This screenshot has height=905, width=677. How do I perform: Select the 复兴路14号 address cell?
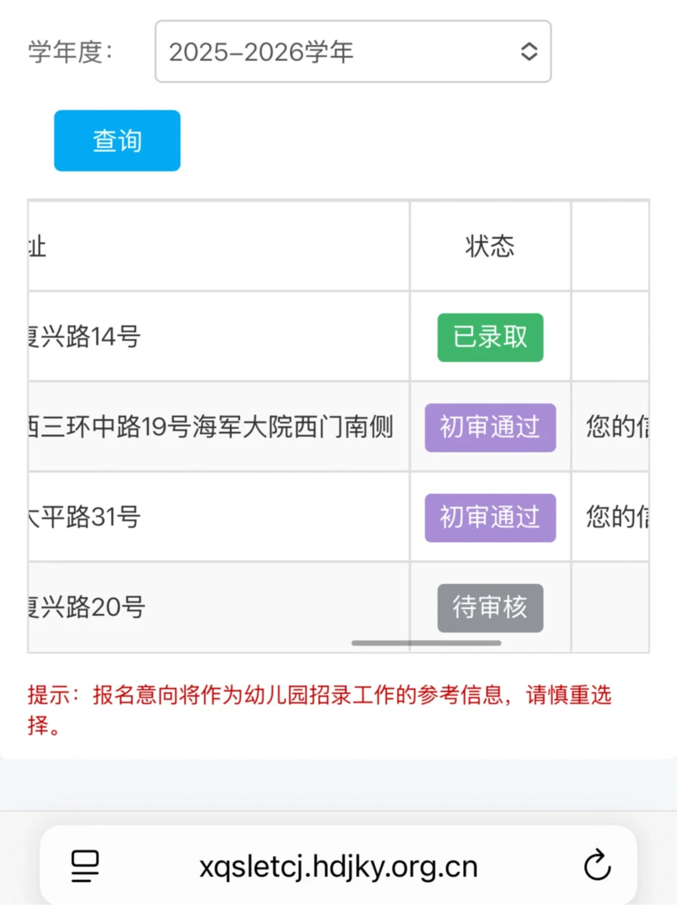pos(219,337)
